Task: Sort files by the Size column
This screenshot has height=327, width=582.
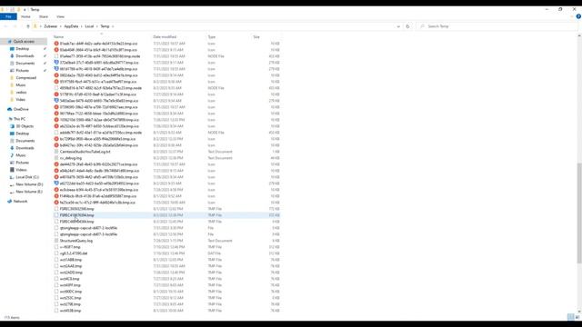Action: [x=256, y=36]
